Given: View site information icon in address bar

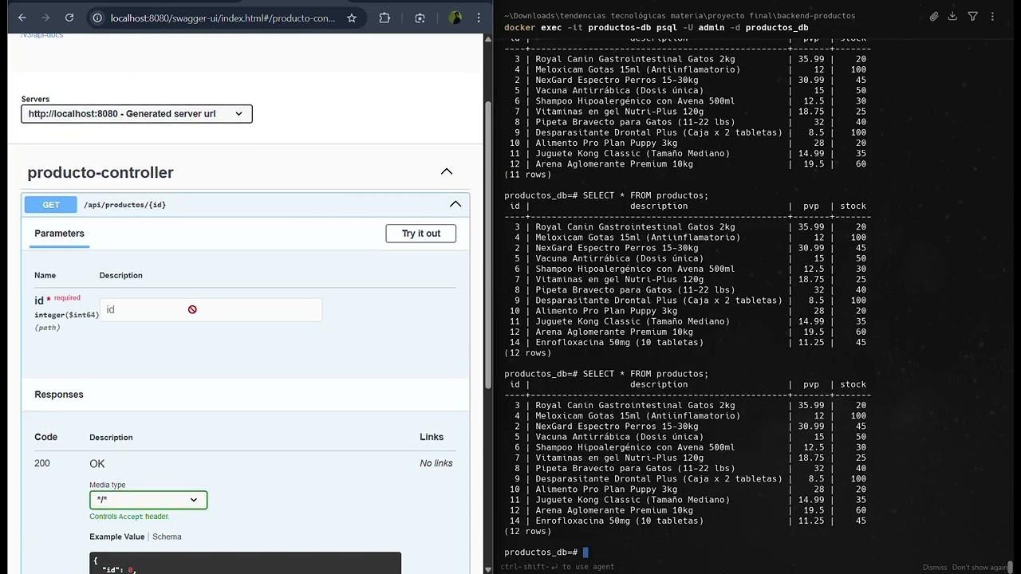Looking at the screenshot, I should (97, 18).
